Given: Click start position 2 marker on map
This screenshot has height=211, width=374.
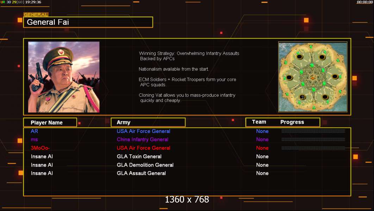Looking at the screenshot, I should tap(303, 97).
